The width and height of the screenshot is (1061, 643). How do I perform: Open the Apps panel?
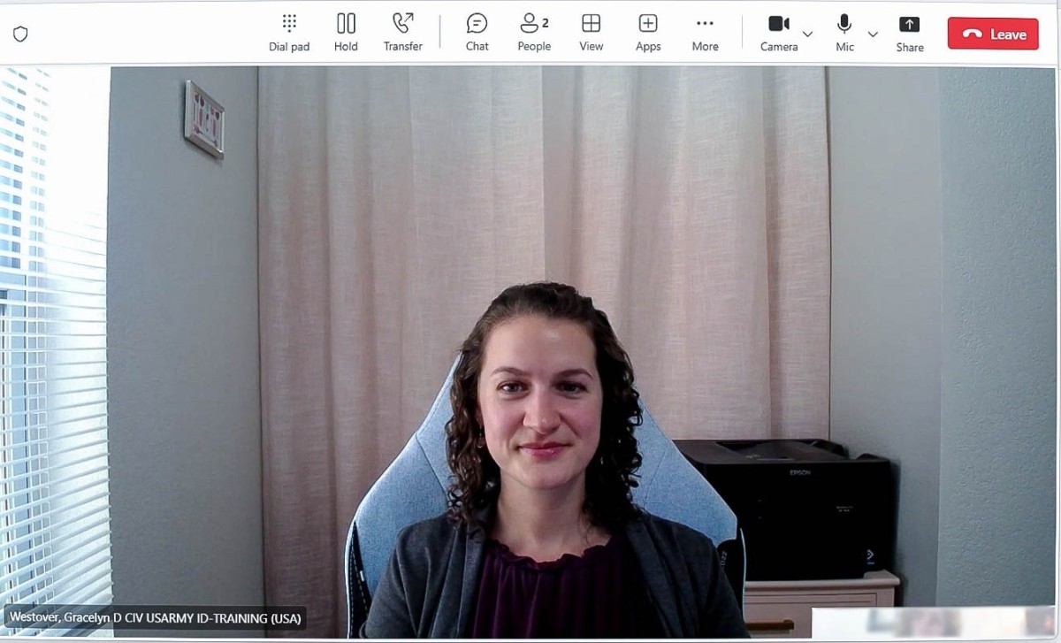[648, 33]
